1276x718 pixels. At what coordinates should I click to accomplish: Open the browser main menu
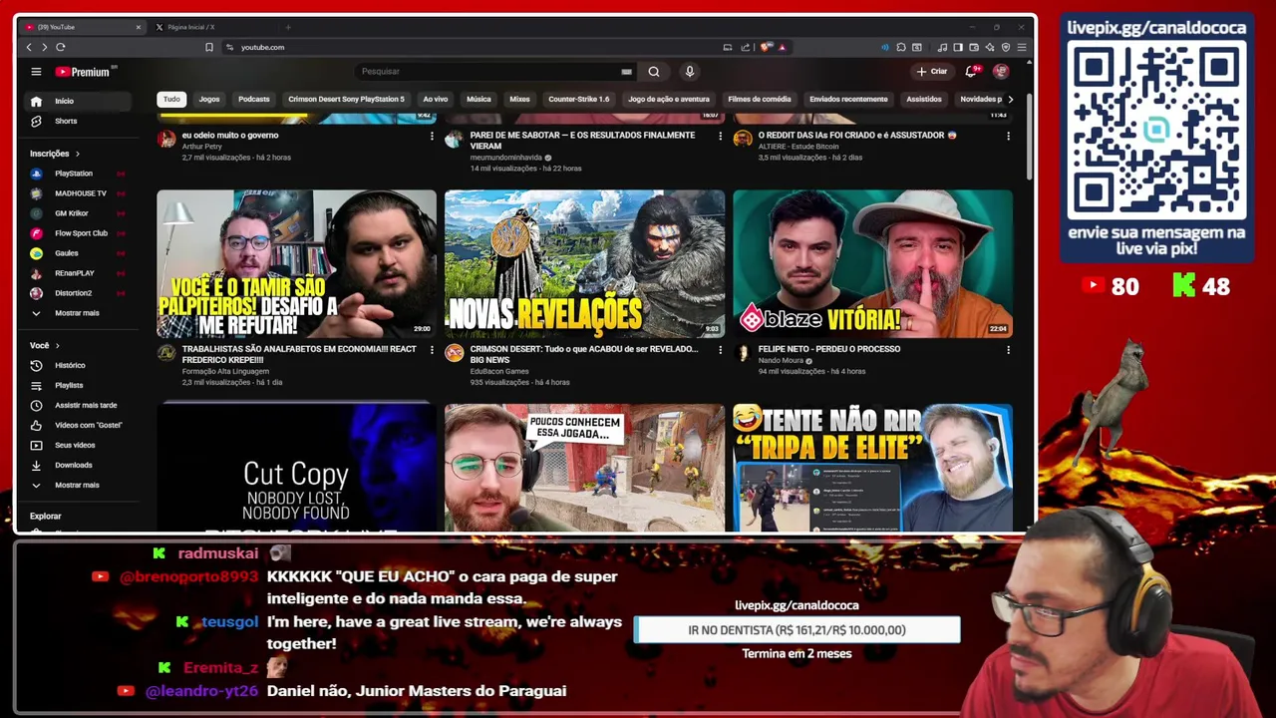(x=1022, y=47)
